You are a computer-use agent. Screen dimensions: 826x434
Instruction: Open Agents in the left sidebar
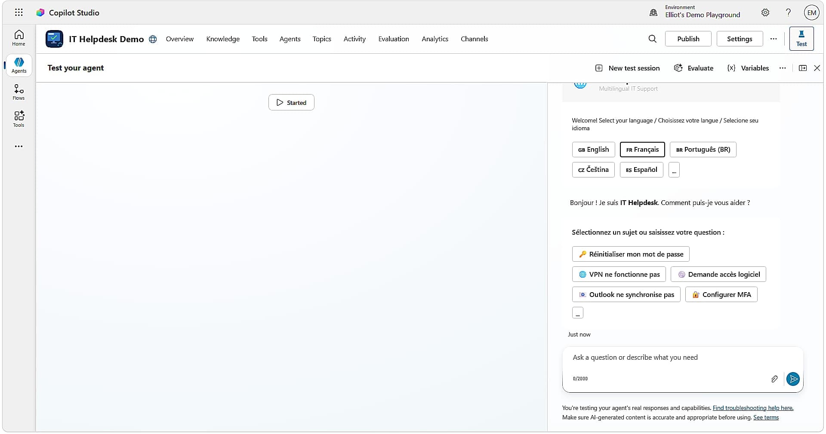(18, 65)
